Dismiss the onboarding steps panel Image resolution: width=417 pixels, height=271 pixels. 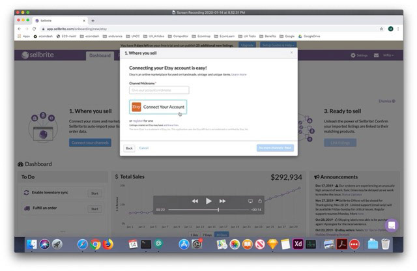tap(386, 101)
